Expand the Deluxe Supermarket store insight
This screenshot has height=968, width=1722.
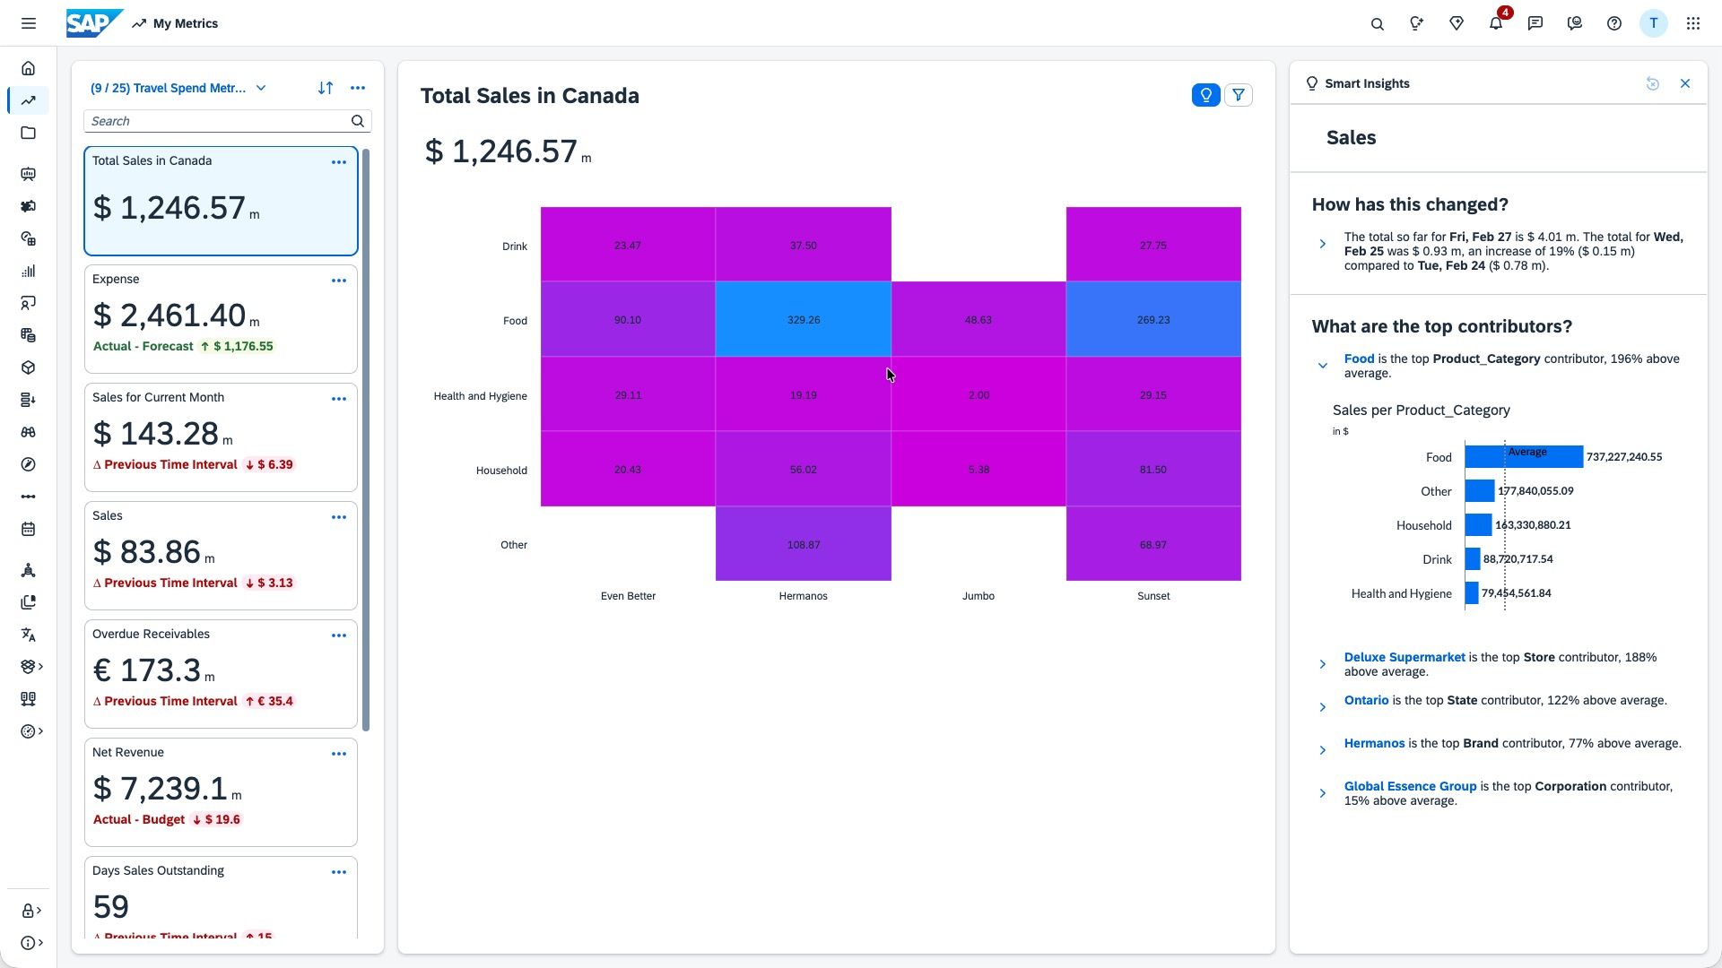tap(1324, 663)
